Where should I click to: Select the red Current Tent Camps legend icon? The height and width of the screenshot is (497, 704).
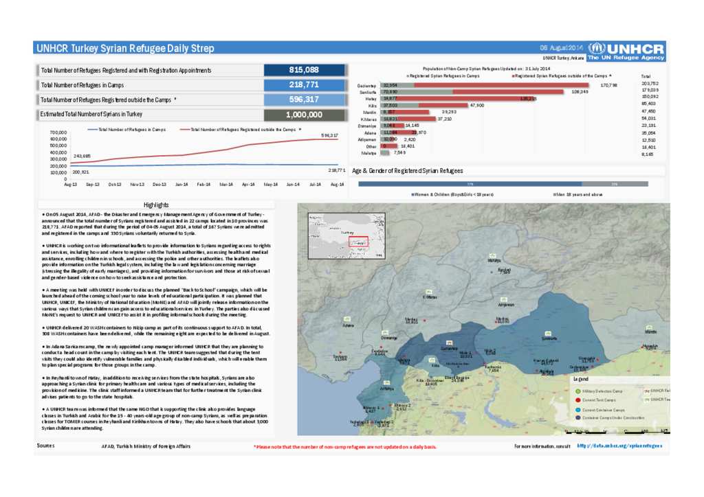click(577, 400)
